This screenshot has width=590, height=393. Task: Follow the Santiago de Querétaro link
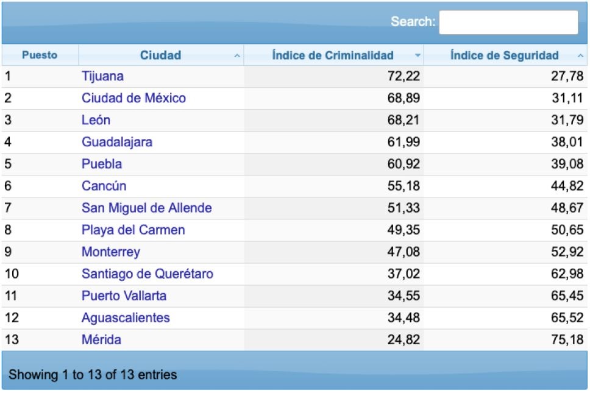point(147,274)
